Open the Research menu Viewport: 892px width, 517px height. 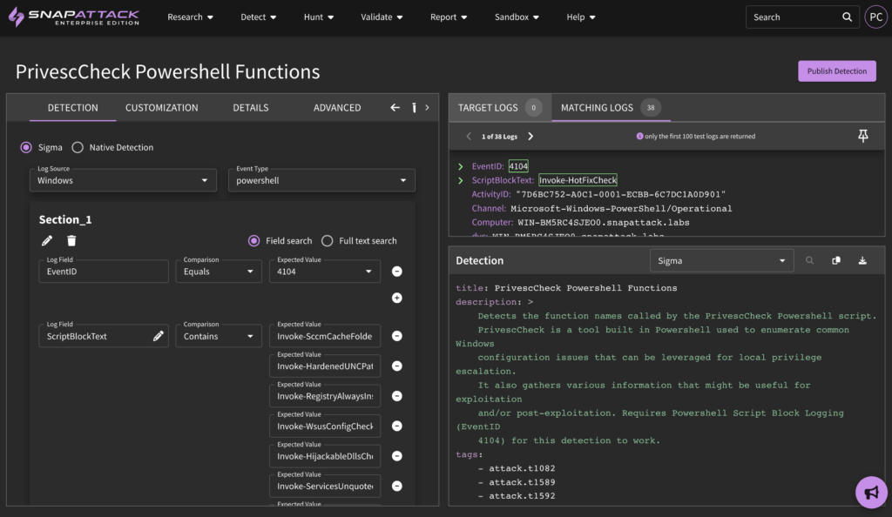click(x=190, y=17)
